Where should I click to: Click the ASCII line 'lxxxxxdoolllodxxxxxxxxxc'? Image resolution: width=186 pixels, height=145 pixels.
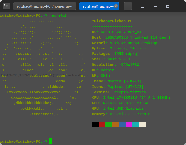(x=34, y=92)
